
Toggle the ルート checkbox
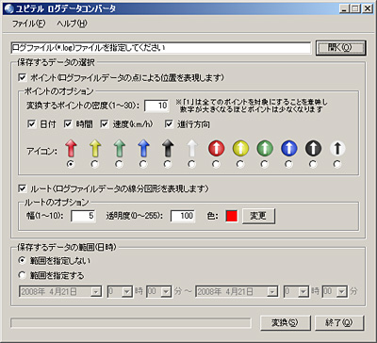(23, 188)
